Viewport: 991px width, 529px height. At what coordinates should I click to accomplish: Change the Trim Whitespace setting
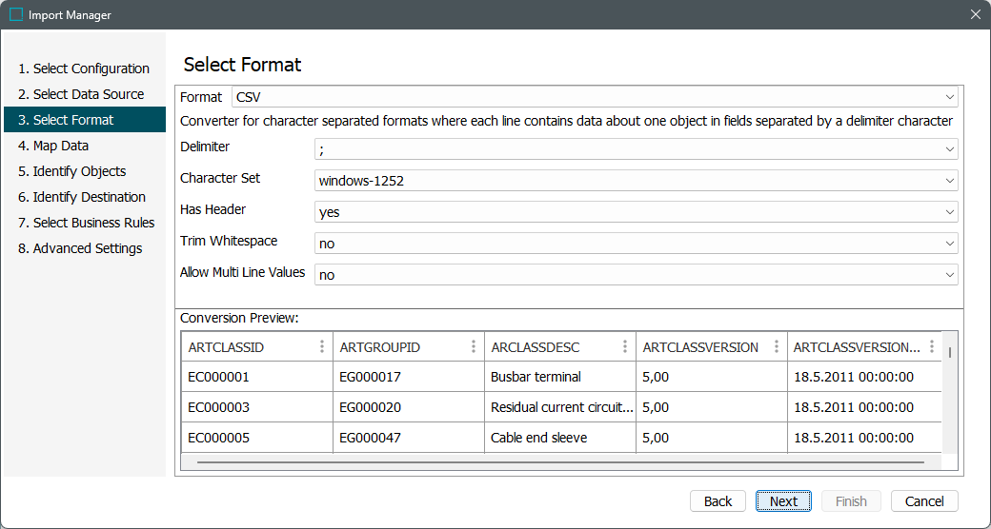[x=636, y=244]
